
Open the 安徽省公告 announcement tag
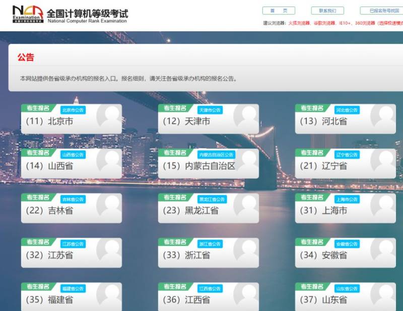pos(347,244)
